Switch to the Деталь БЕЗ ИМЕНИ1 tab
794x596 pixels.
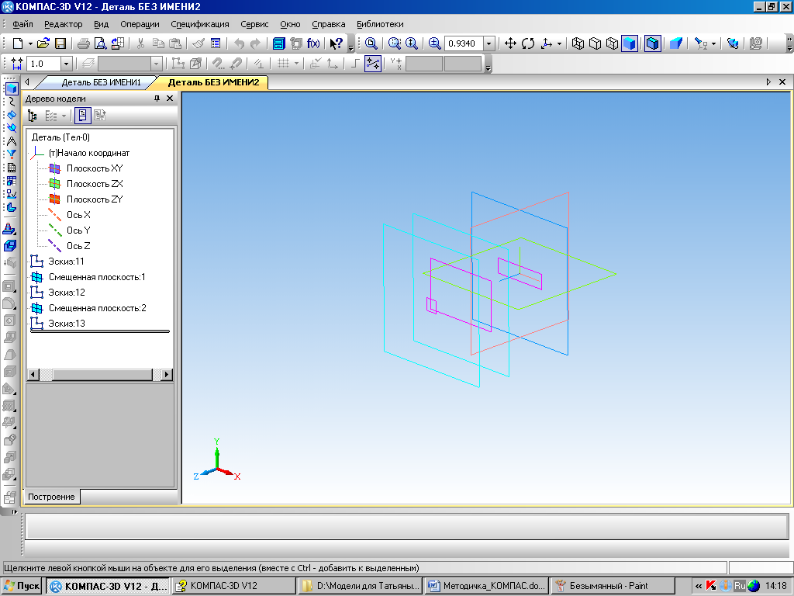[x=101, y=81]
